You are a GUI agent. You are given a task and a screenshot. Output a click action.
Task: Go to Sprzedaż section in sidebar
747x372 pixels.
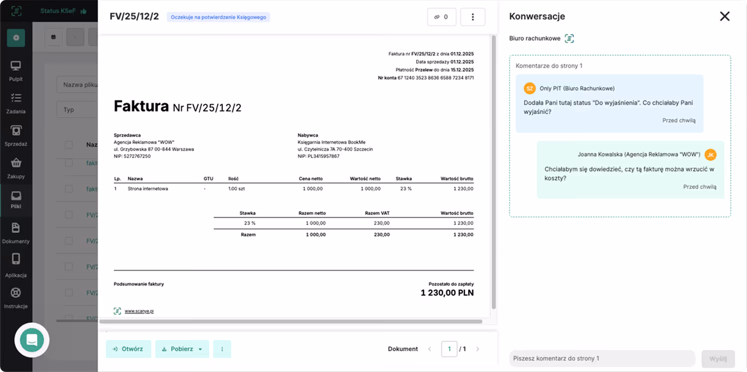click(16, 135)
